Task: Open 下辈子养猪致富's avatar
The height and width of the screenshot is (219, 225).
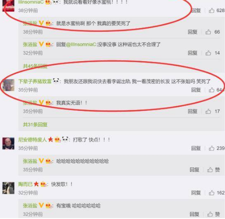Action: coord(8,85)
